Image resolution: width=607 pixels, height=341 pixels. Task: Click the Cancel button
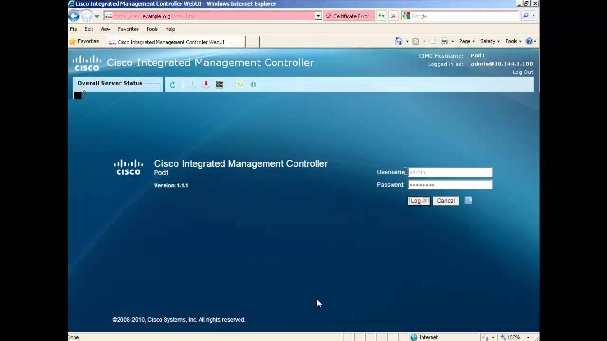coord(446,201)
